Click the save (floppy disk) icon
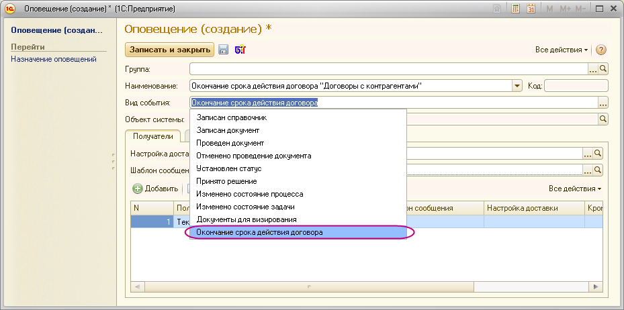624x310 pixels. point(224,50)
